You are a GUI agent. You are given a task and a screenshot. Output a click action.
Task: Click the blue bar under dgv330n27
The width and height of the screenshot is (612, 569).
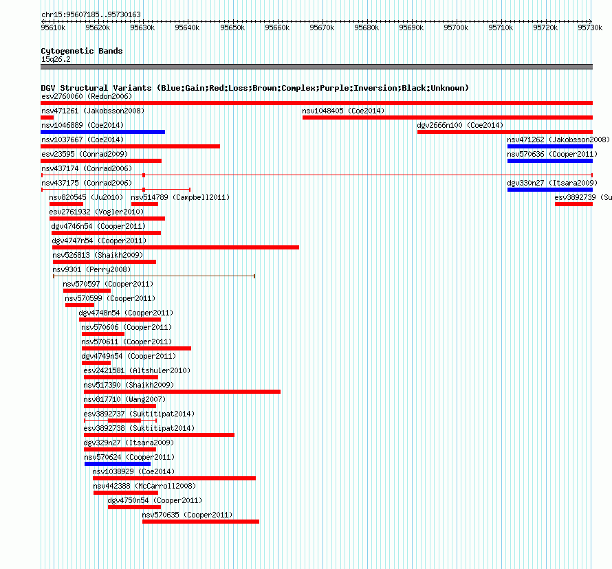(550, 190)
